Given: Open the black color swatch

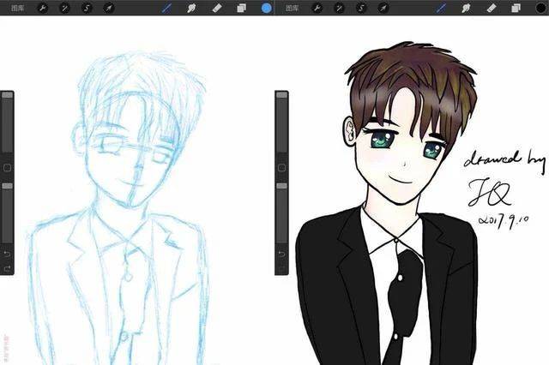Looking at the screenshot, I should (x=541, y=8).
